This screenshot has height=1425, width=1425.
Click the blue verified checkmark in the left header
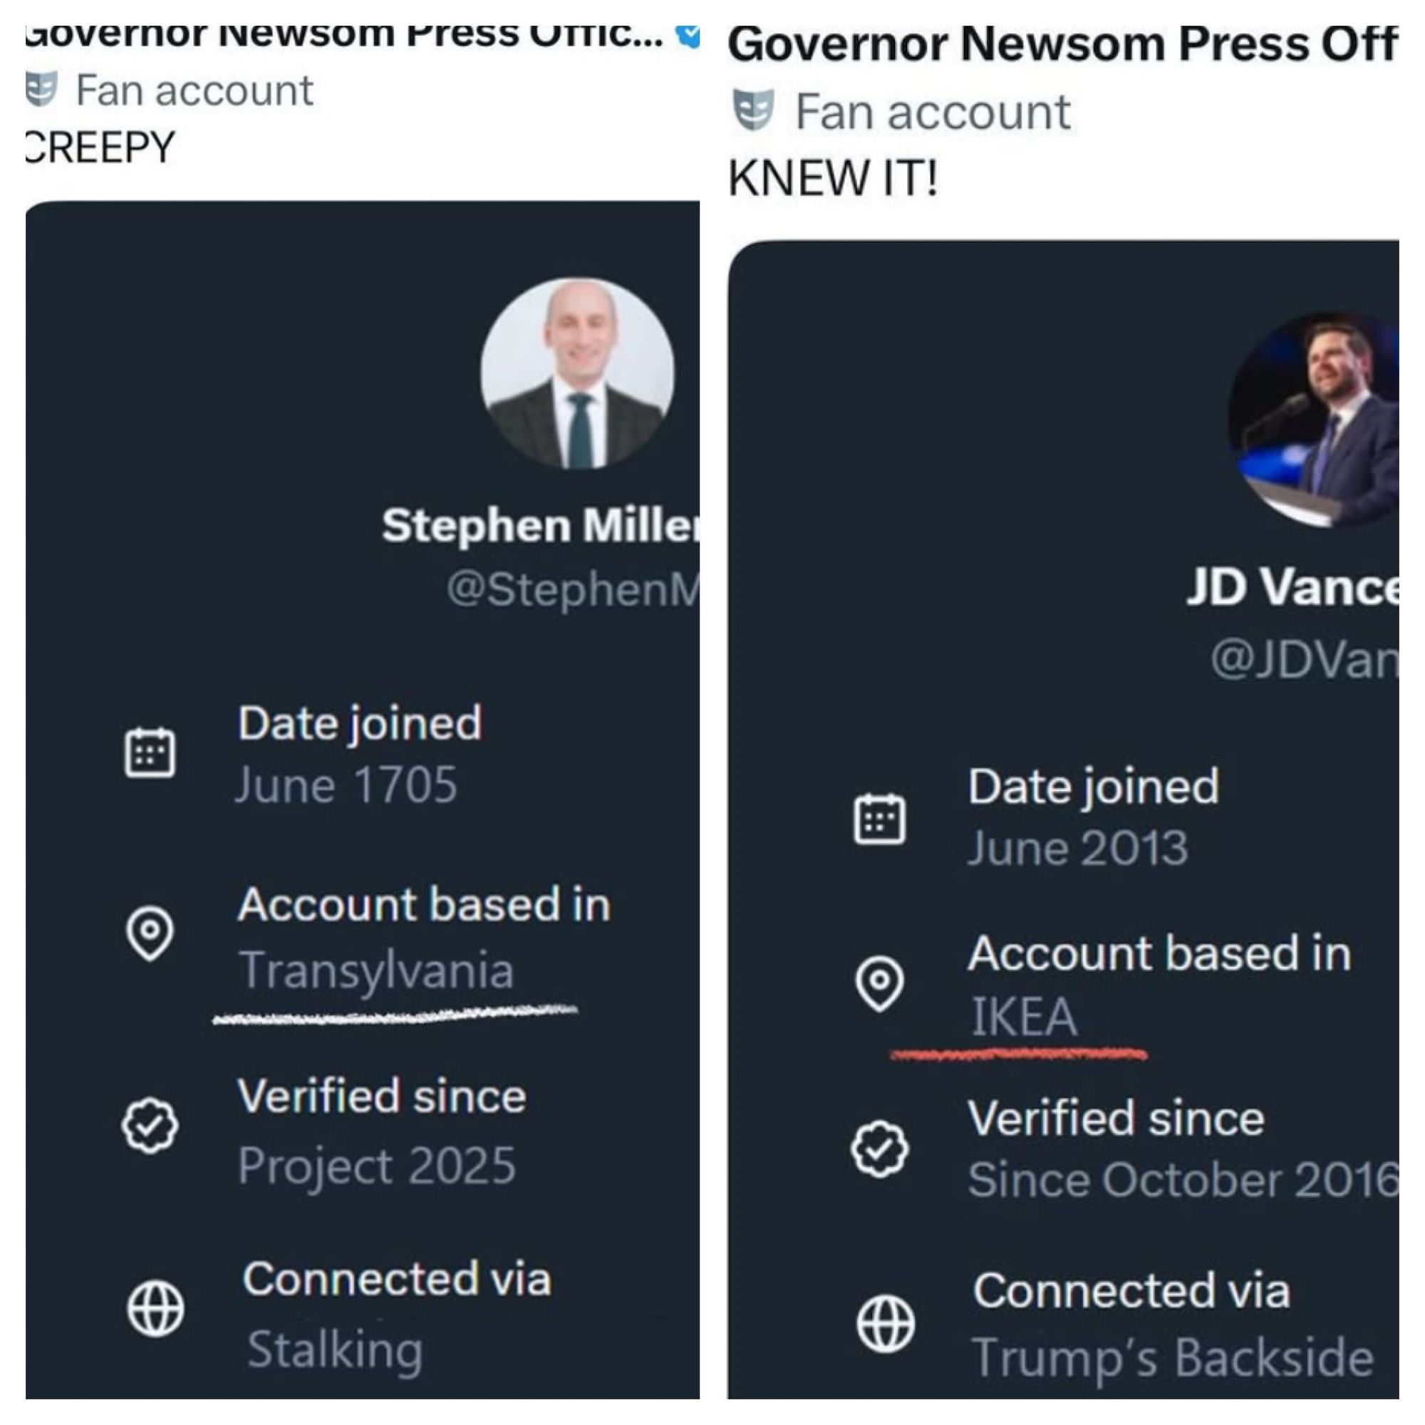689,36
